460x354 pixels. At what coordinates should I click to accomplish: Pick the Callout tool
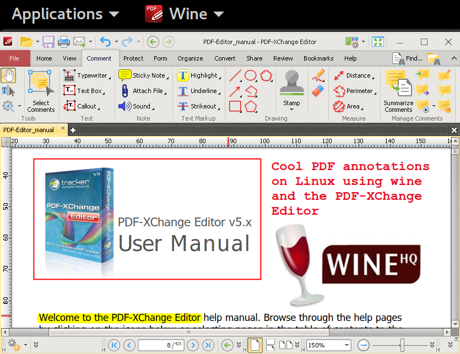tap(82, 106)
